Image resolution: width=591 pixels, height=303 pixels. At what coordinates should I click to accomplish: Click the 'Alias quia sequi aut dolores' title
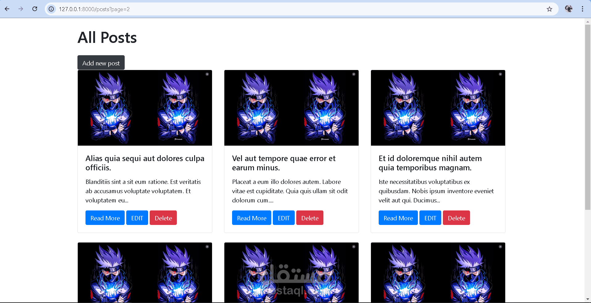pyautogui.click(x=145, y=163)
